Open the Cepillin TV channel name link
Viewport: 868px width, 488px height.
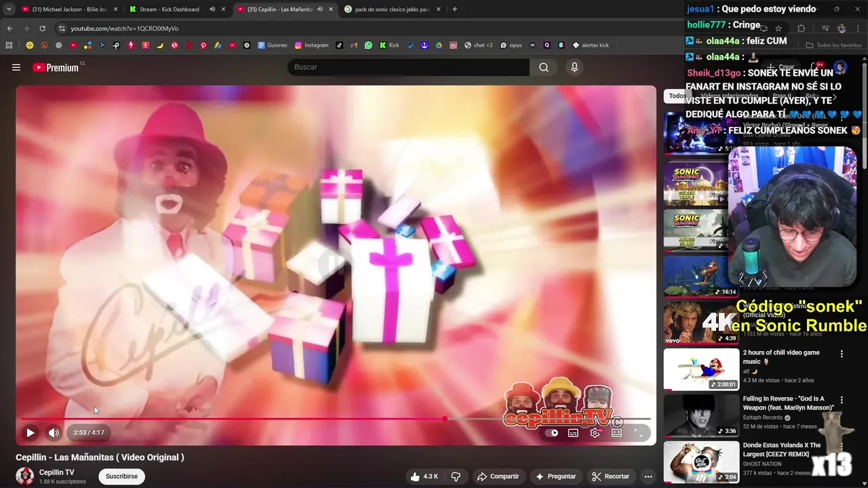(x=56, y=472)
